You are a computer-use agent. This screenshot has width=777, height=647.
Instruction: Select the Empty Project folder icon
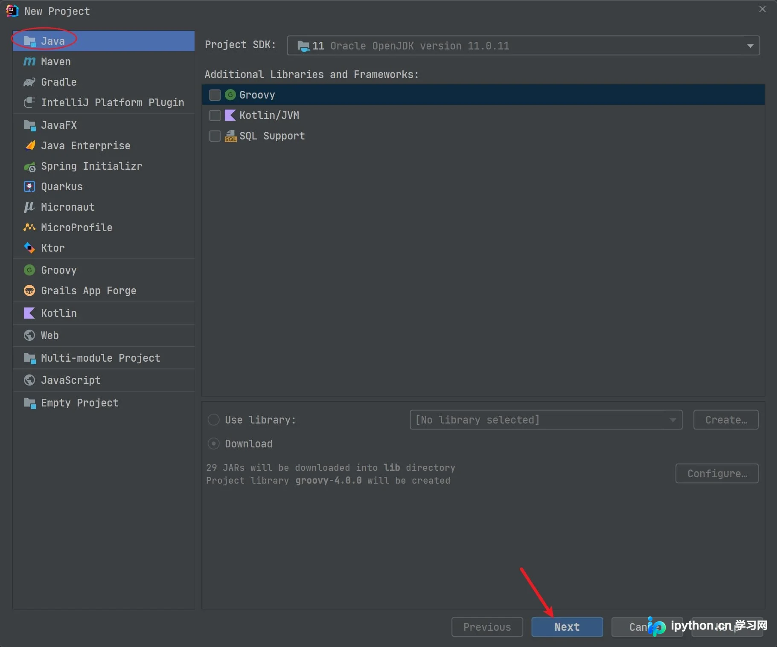(29, 403)
